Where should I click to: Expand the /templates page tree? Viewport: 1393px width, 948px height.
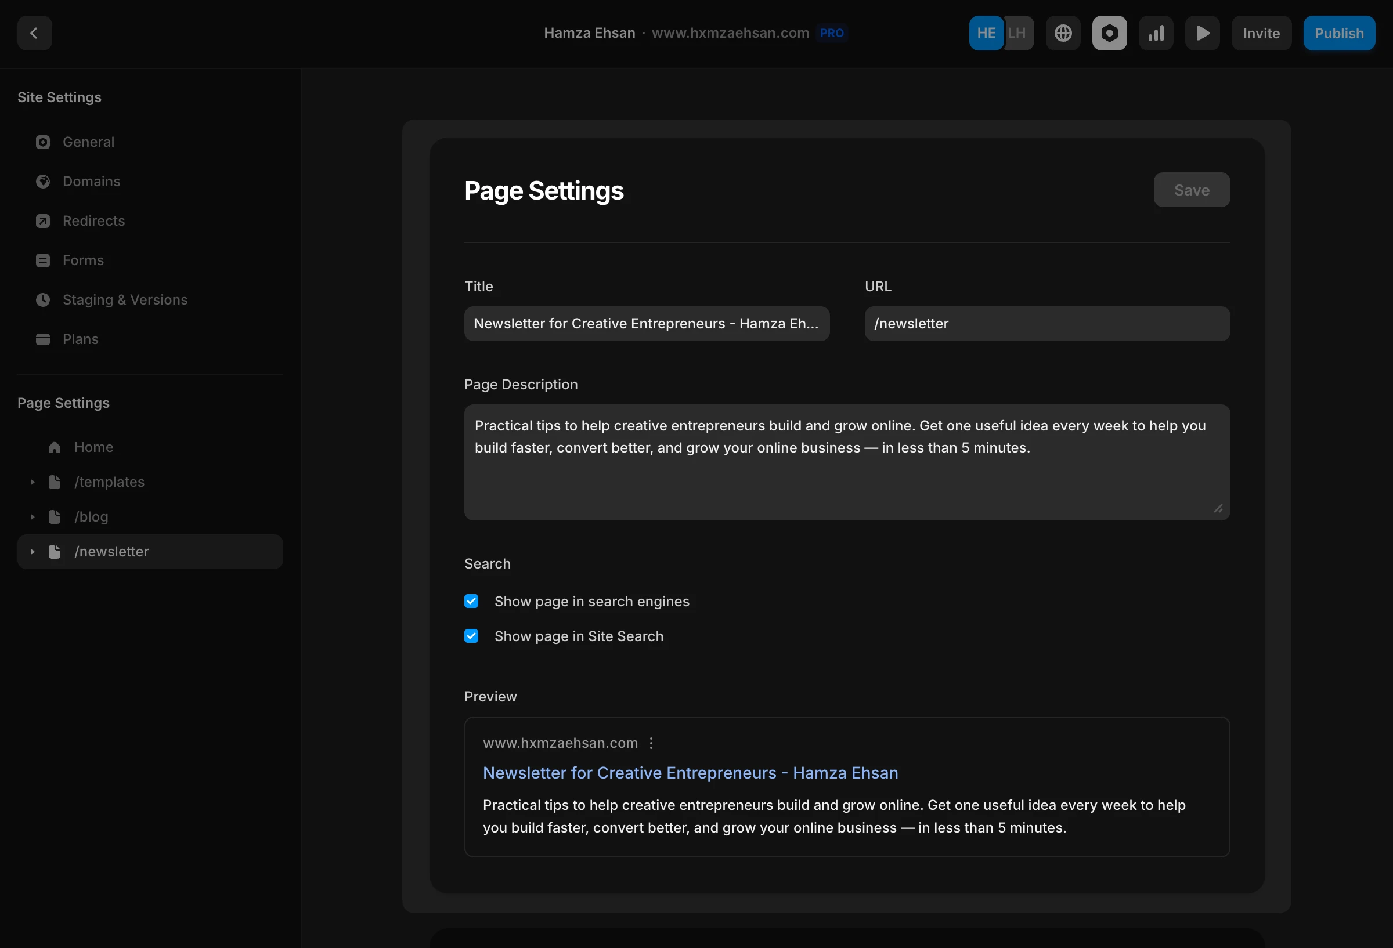pyautogui.click(x=33, y=482)
